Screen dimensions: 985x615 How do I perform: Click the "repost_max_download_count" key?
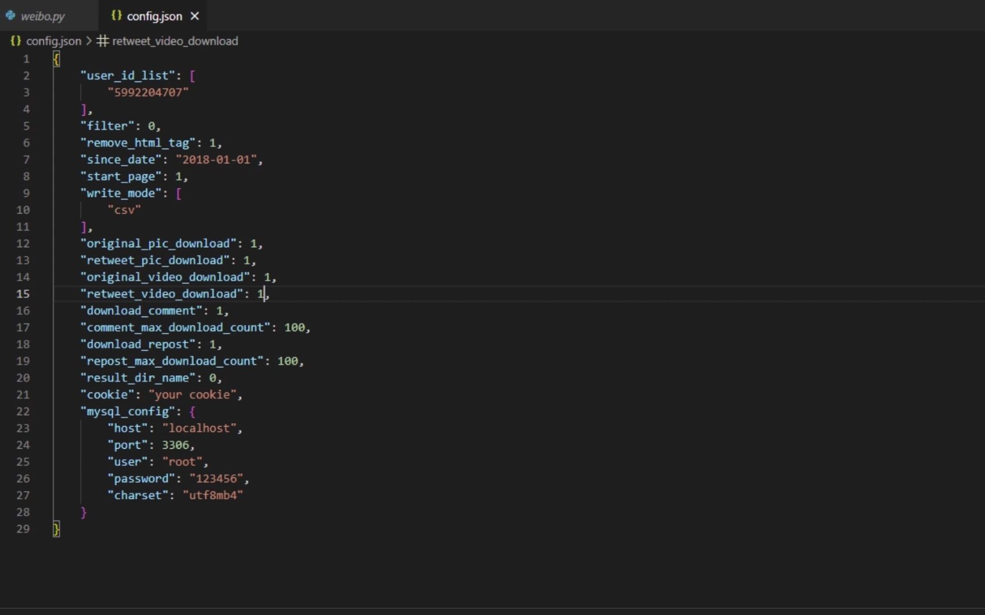(172, 361)
